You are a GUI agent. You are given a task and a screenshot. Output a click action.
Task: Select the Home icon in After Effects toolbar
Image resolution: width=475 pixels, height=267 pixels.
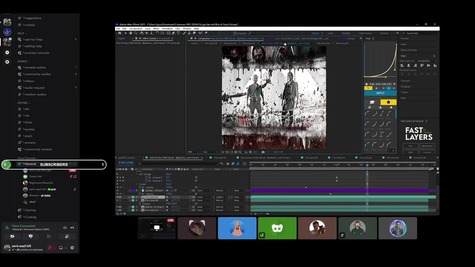pos(119,33)
